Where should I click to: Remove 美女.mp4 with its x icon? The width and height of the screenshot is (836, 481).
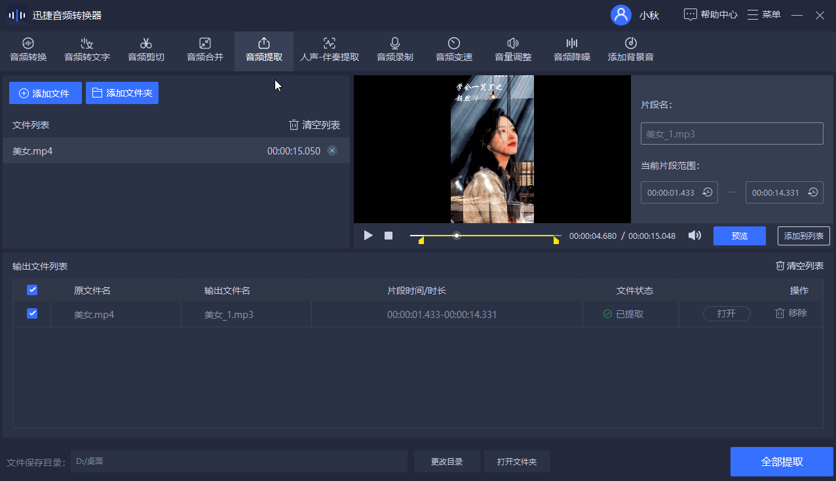332,151
